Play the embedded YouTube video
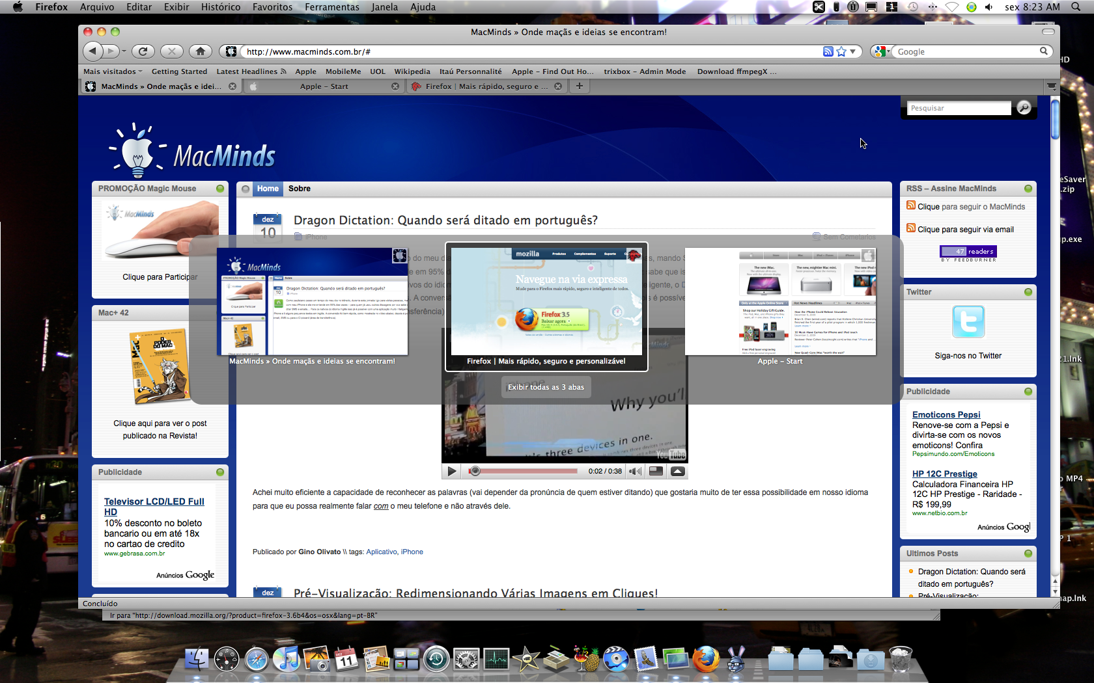Screen dimensions: 1094x683 (452, 472)
